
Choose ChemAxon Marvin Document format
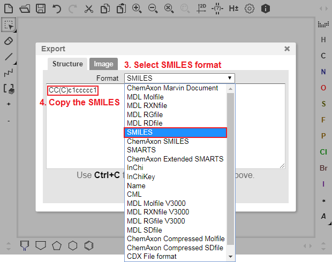click(x=176, y=88)
